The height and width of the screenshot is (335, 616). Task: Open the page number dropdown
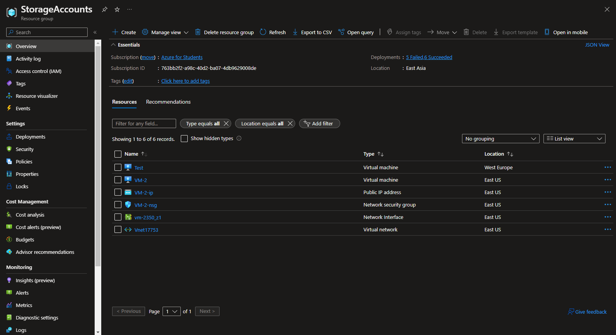171,311
